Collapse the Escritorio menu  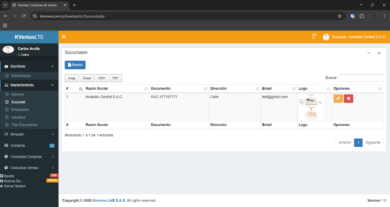coord(29,66)
